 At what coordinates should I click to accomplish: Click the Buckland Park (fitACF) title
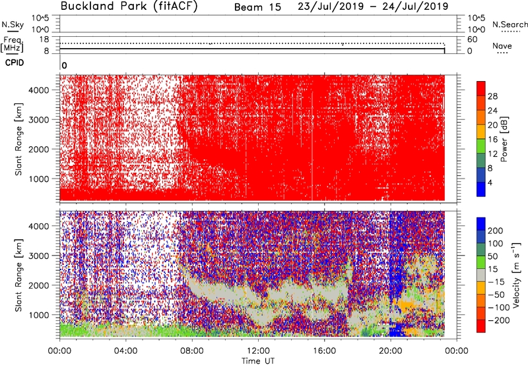[129, 6]
